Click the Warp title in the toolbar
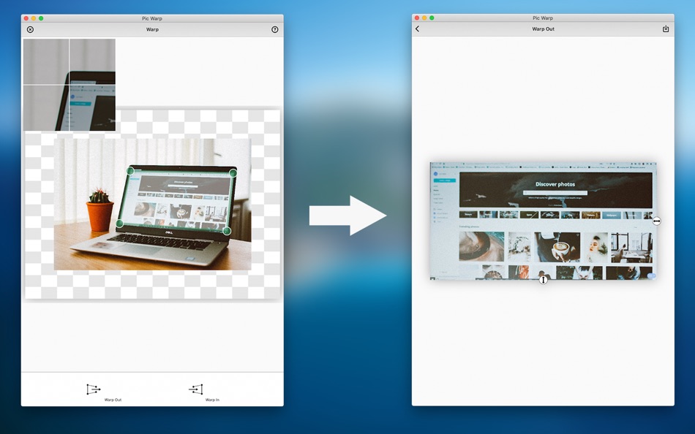Screen dimensions: 695x434 click(x=152, y=29)
